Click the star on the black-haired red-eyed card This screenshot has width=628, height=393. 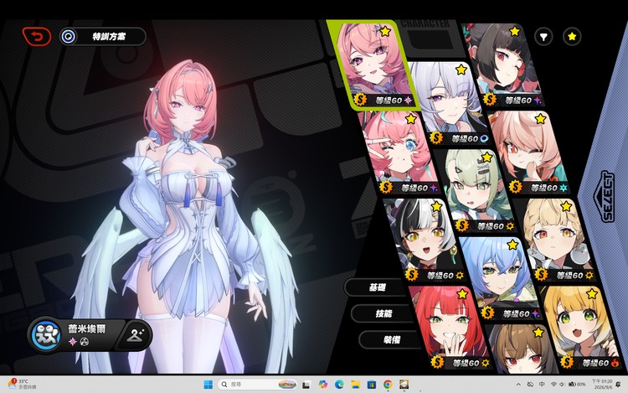[515, 31]
